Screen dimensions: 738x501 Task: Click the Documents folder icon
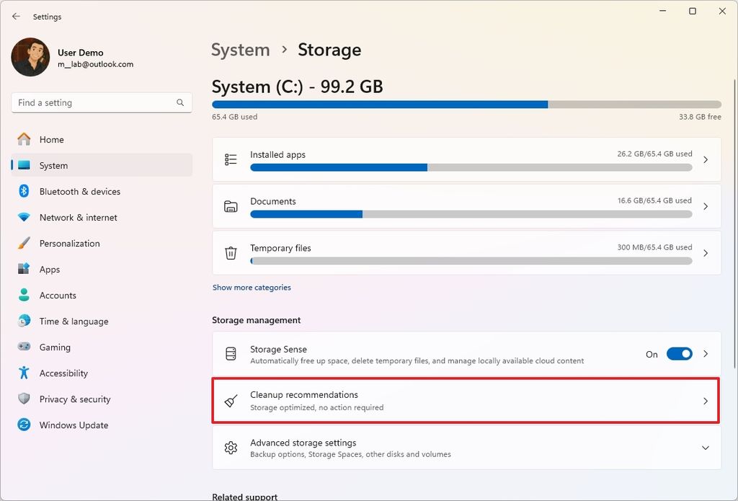click(231, 206)
